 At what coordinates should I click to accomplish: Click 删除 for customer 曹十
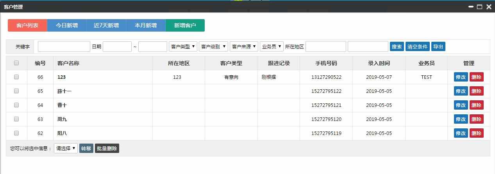tap(477, 105)
